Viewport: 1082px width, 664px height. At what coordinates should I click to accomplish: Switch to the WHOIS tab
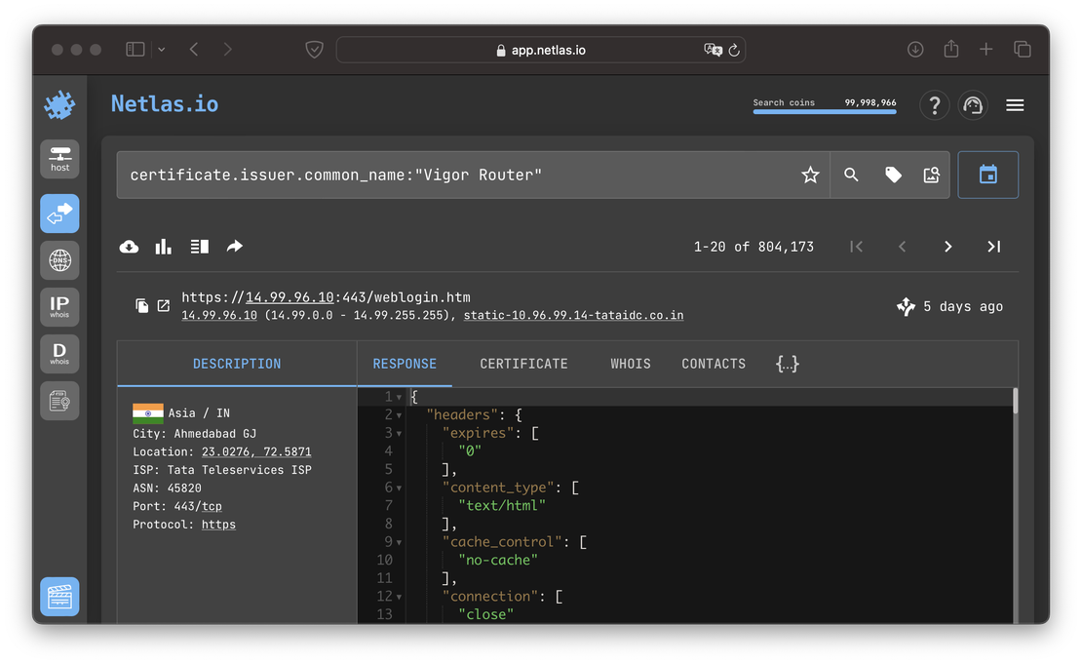tap(631, 364)
